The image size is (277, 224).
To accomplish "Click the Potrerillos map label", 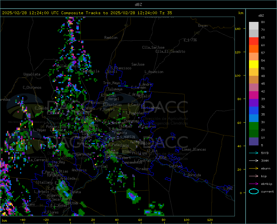I will coord(56,127).
